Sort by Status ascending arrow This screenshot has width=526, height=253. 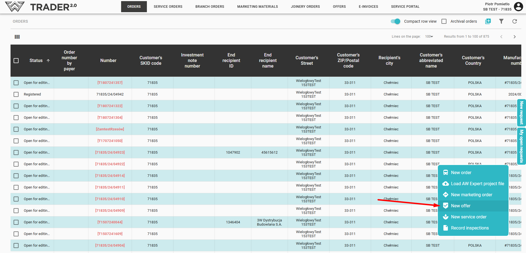tap(48, 61)
